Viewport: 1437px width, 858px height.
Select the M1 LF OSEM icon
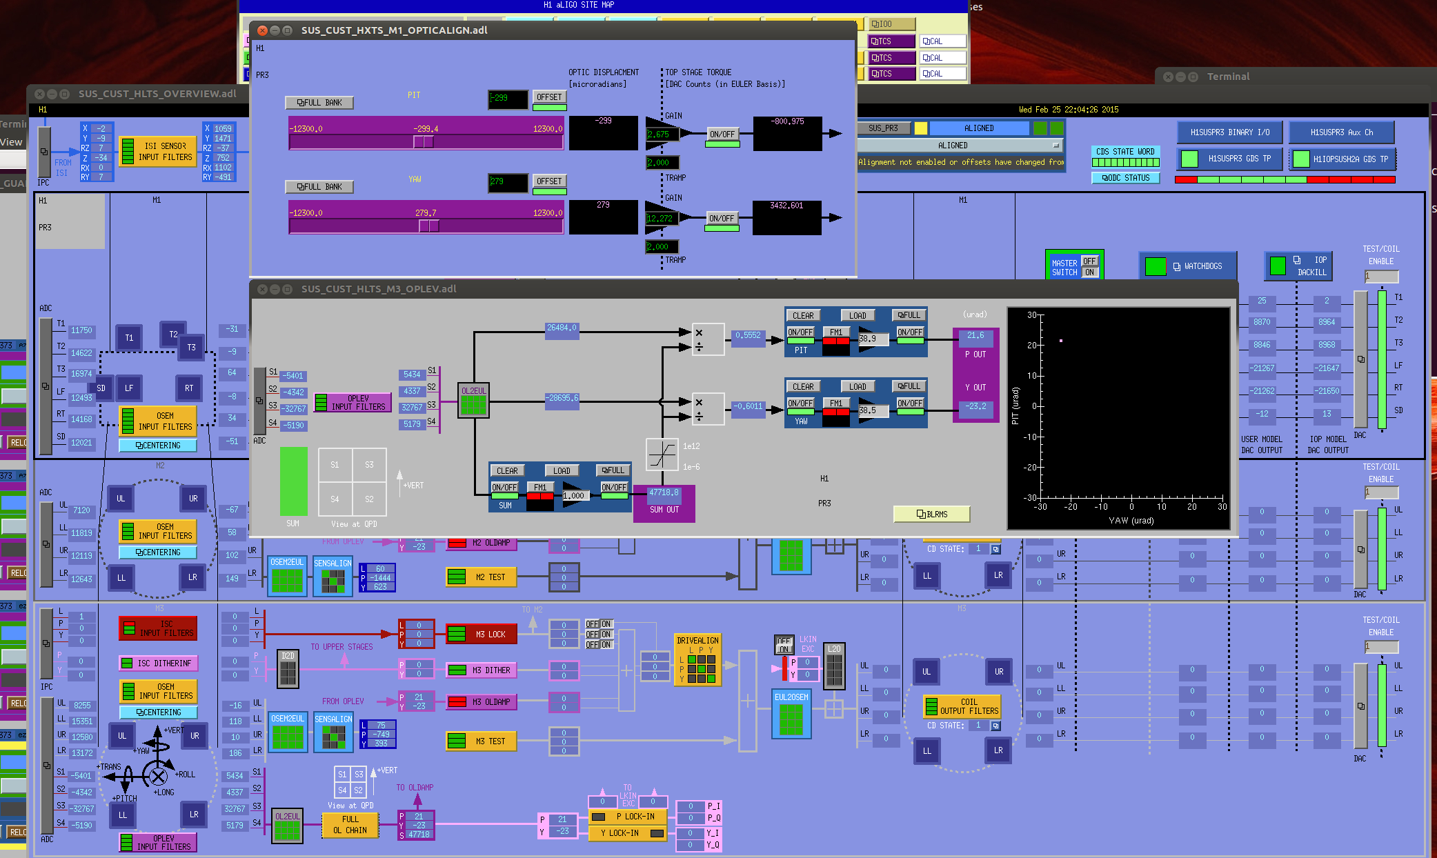pyautogui.click(x=129, y=388)
